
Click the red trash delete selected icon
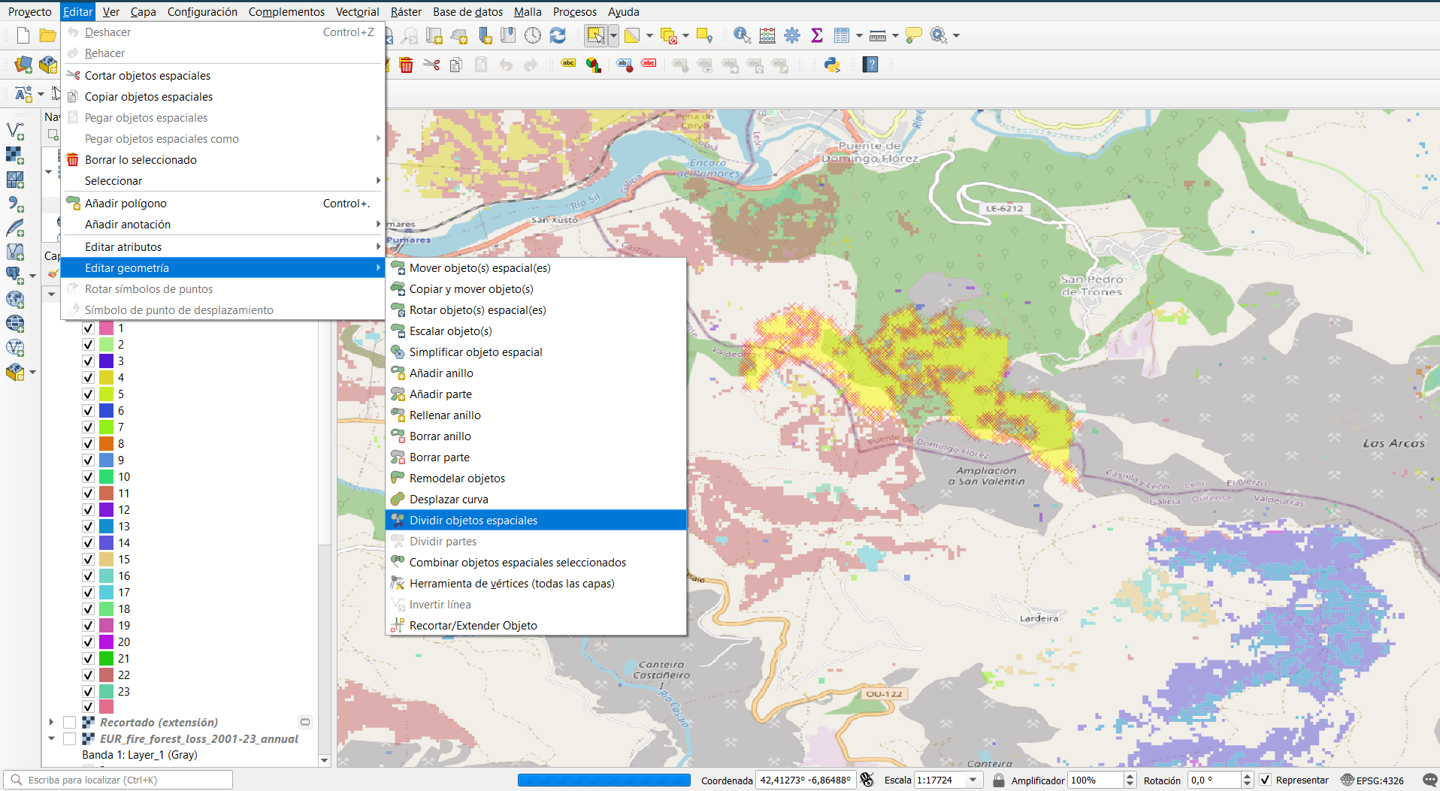406,65
